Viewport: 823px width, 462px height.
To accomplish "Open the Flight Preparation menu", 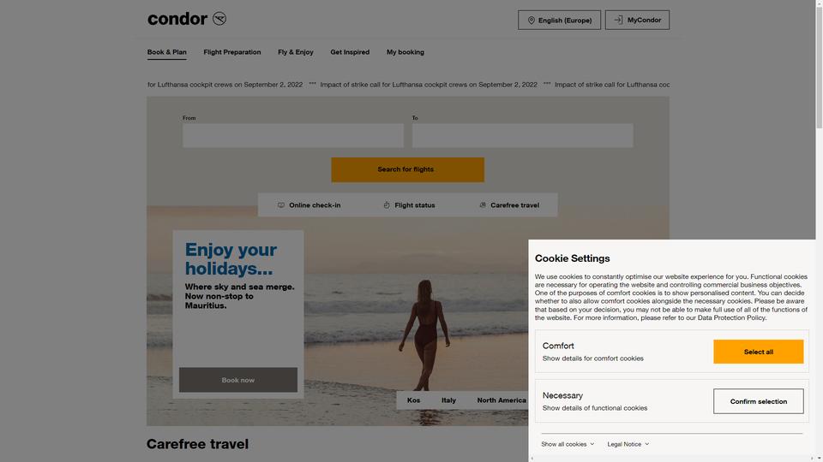I will pos(232,52).
